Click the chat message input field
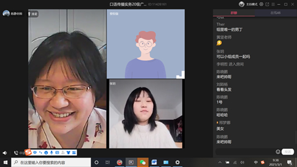 click(245, 152)
